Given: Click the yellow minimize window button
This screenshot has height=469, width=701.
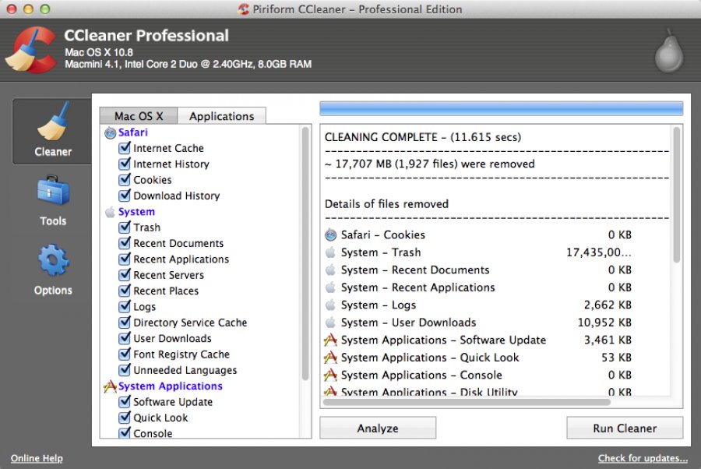Looking at the screenshot, I should click(28, 9).
